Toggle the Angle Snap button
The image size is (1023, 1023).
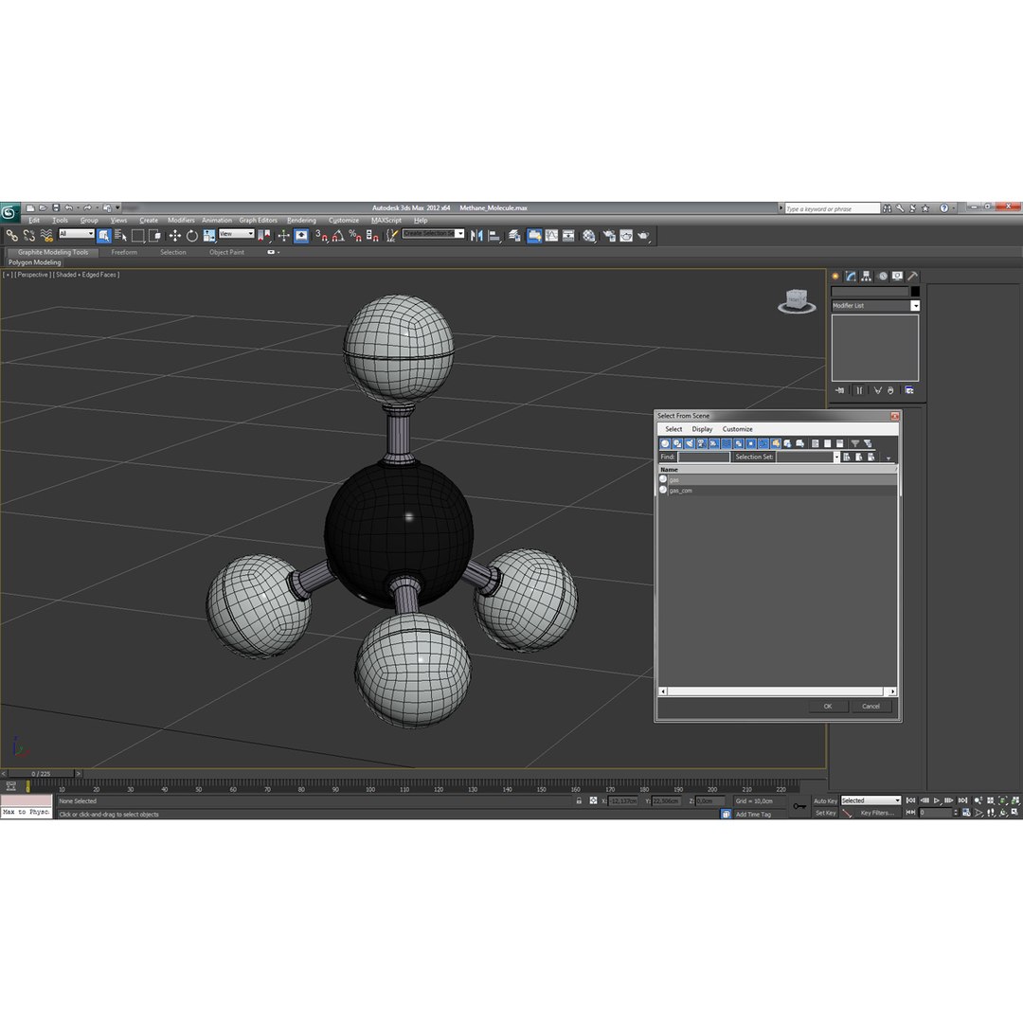click(338, 236)
